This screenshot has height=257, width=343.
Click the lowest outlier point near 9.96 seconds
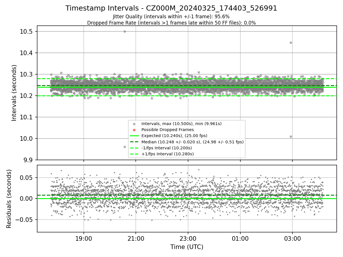pos(125,147)
